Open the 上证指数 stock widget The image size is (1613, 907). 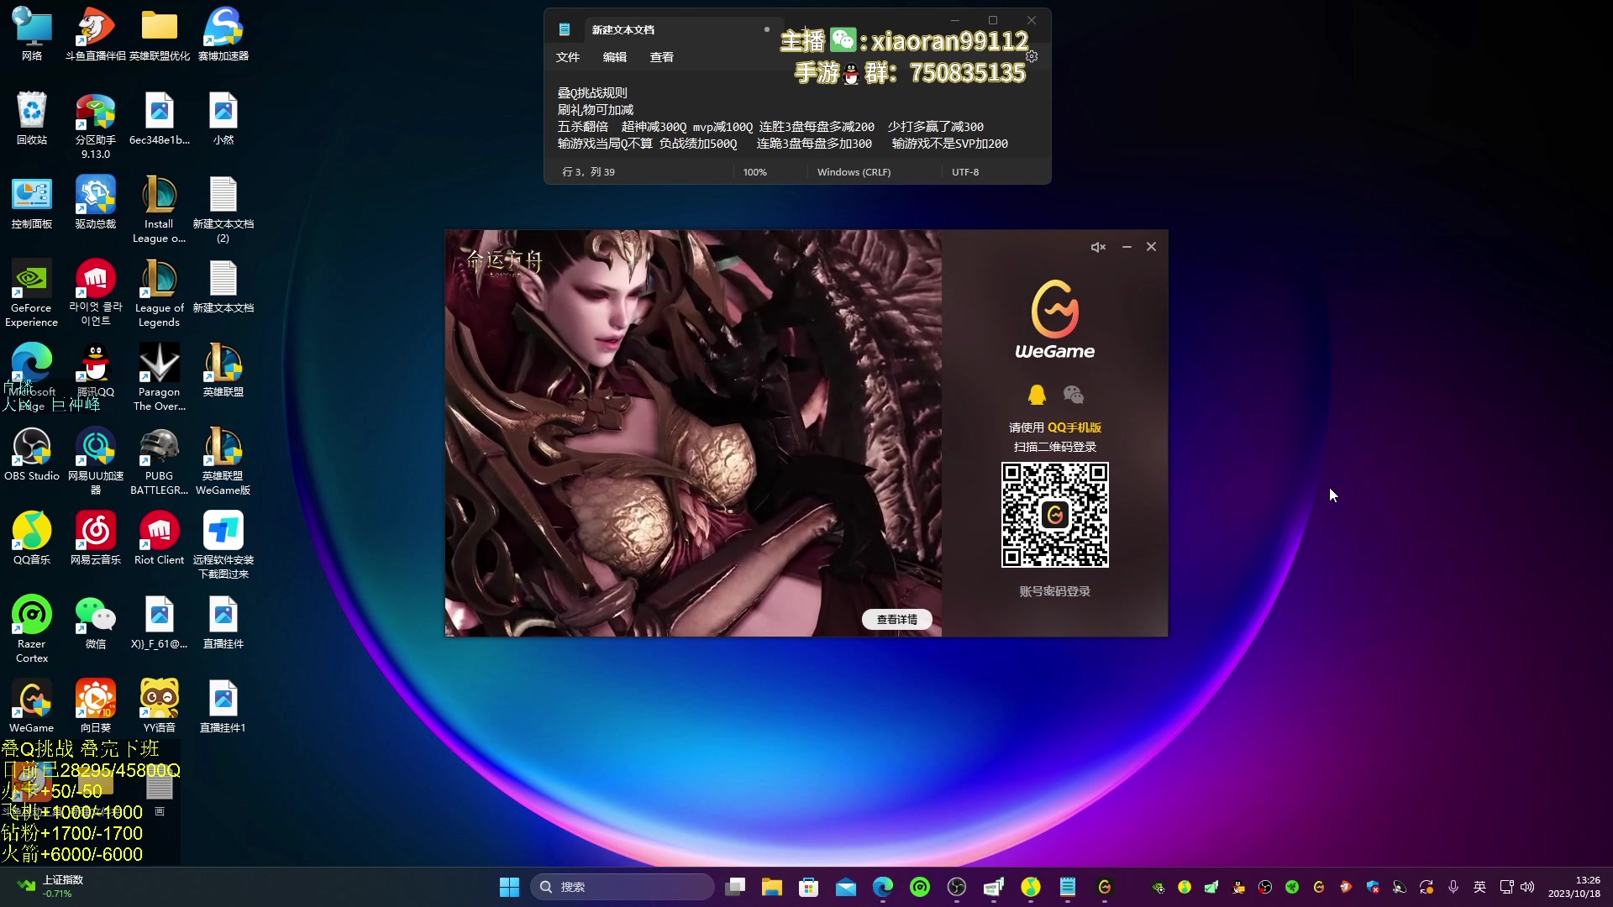(x=50, y=887)
